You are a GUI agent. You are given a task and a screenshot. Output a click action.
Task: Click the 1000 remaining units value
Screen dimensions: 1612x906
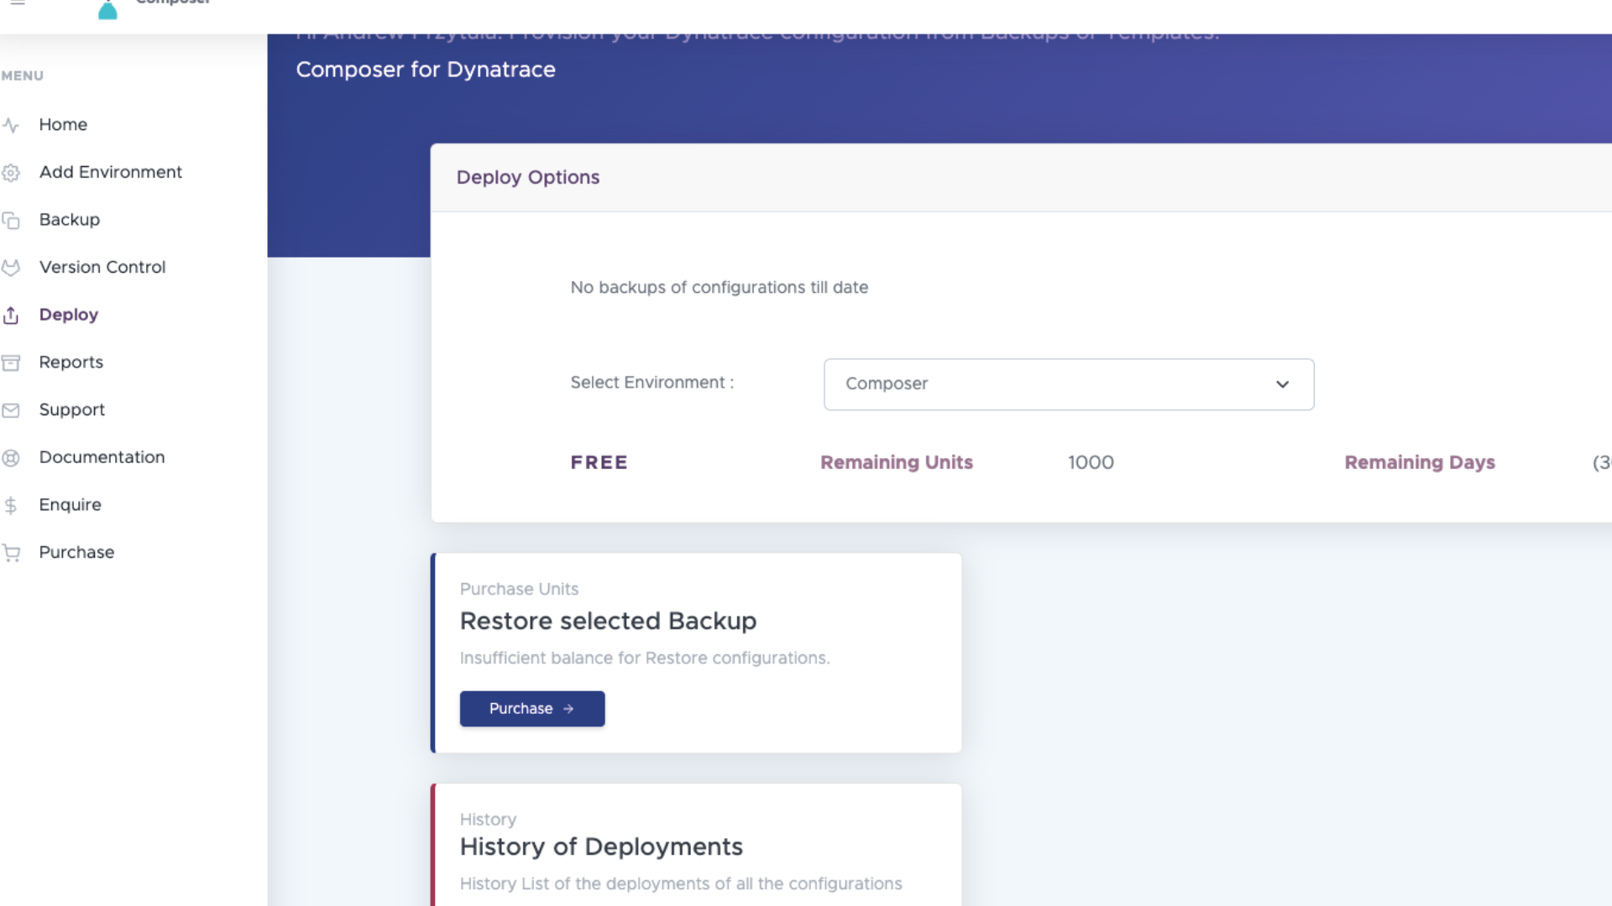point(1091,462)
